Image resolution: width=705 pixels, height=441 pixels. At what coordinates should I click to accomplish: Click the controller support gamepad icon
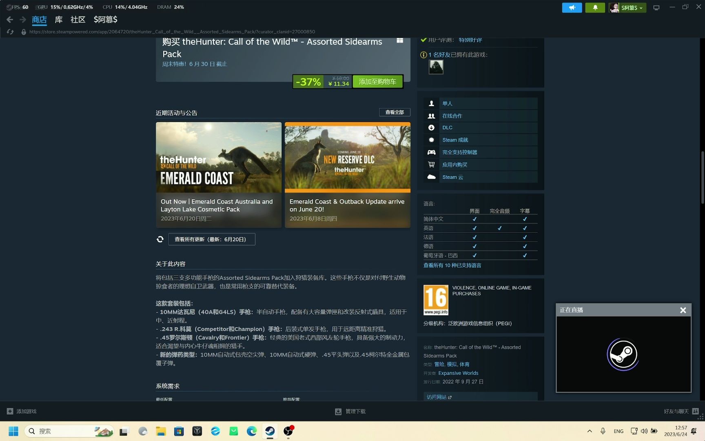point(431,152)
